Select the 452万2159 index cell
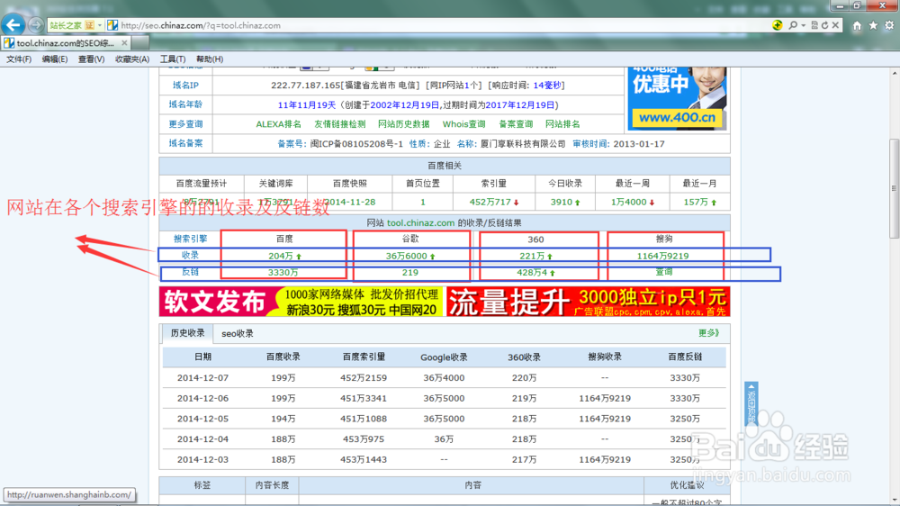The width and height of the screenshot is (900, 506). (x=364, y=378)
